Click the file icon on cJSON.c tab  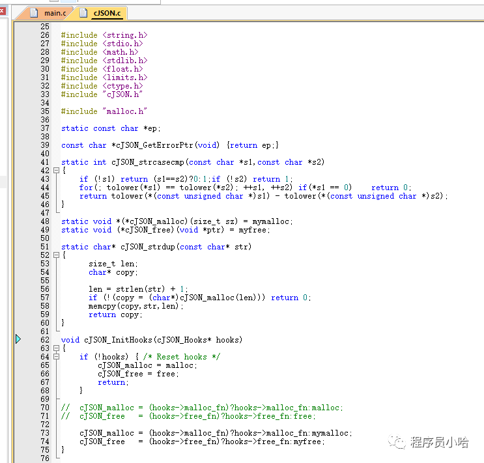point(83,13)
